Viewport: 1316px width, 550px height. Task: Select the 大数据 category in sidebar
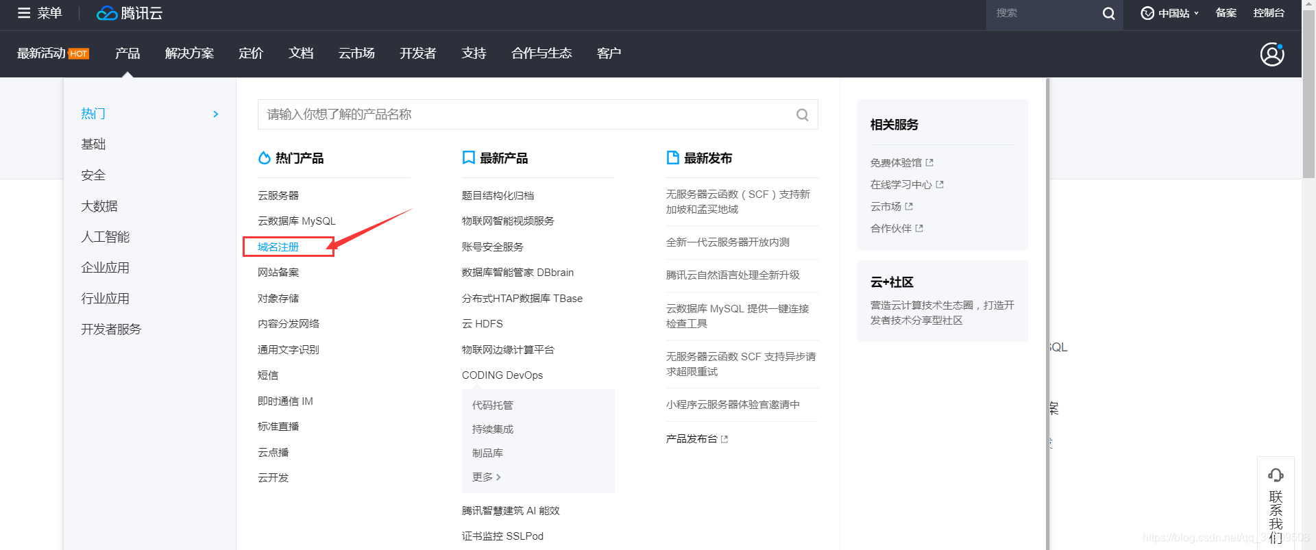point(99,206)
